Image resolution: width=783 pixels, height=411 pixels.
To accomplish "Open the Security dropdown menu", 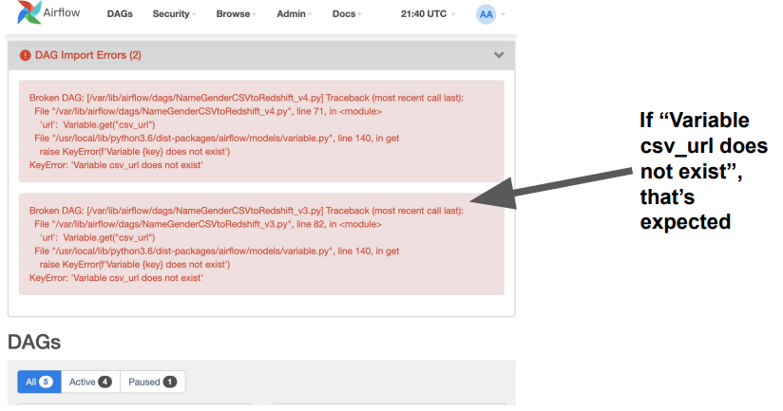I will tap(174, 14).
